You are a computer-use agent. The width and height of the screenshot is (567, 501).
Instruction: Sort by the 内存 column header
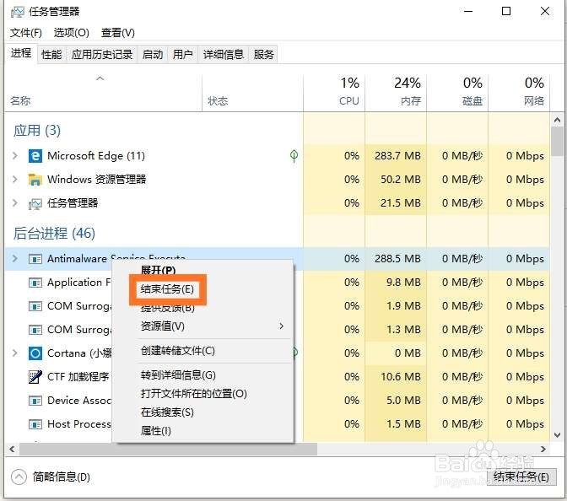pos(396,93)
